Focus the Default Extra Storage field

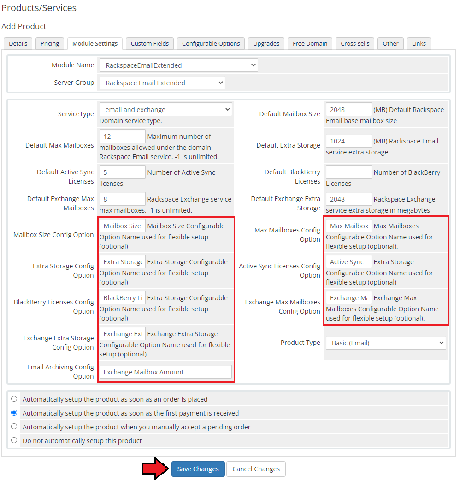[348, 141]
